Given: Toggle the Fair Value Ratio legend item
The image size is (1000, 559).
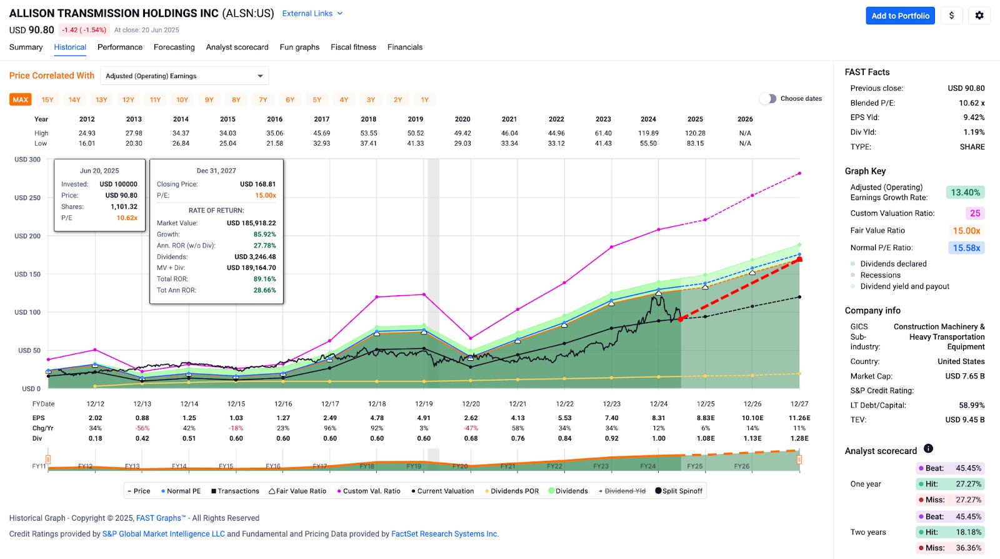Looking at the screenshot, I should pyautogui.click(x=297, y=491).
